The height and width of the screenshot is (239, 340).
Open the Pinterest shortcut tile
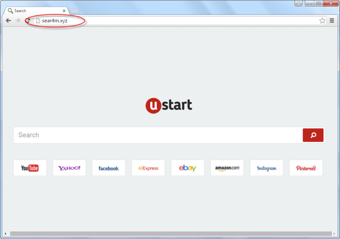[x=306, y=168]
